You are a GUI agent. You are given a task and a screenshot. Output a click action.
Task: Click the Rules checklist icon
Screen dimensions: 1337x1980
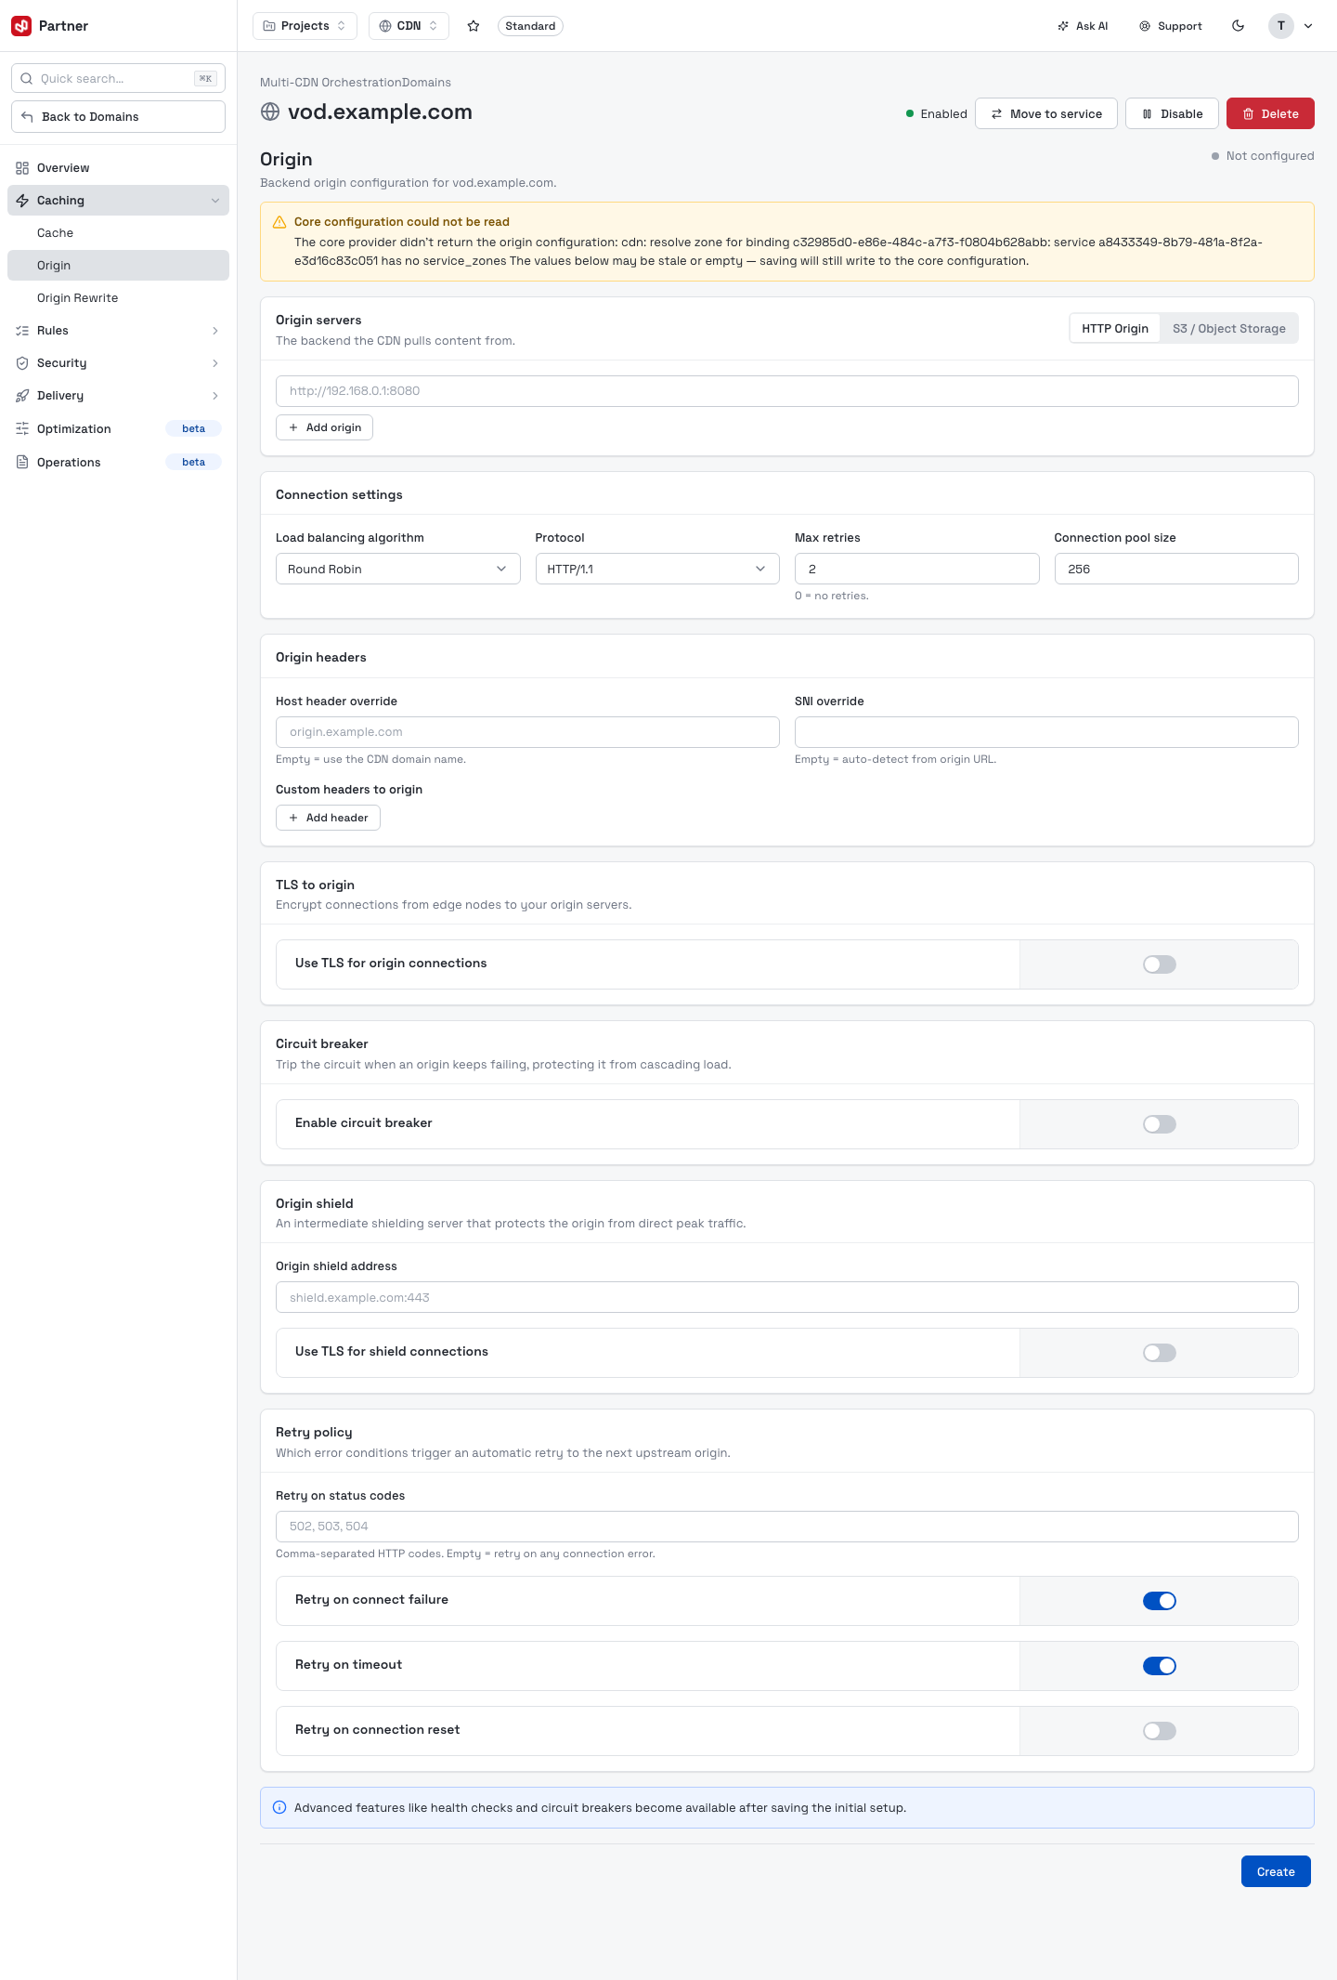click(x=22, y=331)
